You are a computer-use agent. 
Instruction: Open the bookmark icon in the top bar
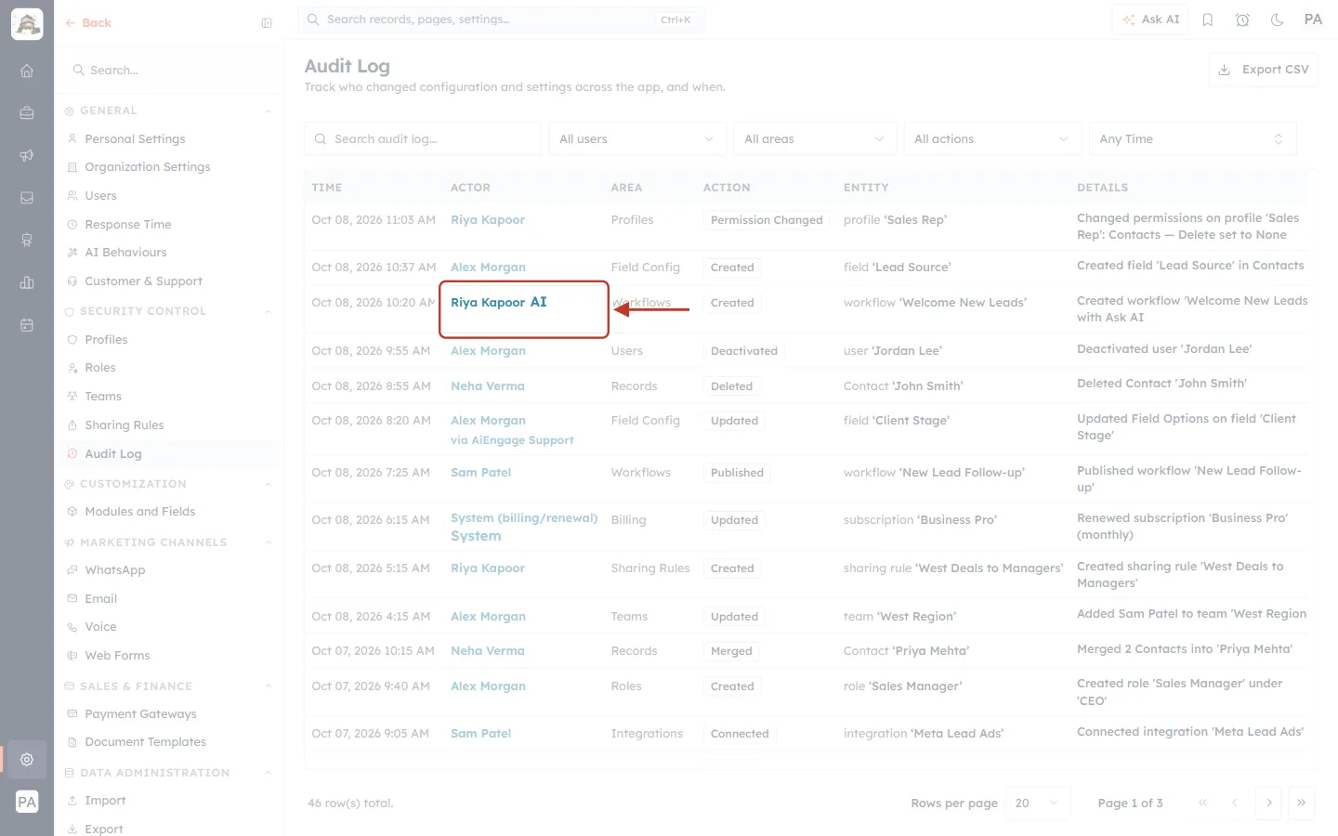(x=1208, y=20)
